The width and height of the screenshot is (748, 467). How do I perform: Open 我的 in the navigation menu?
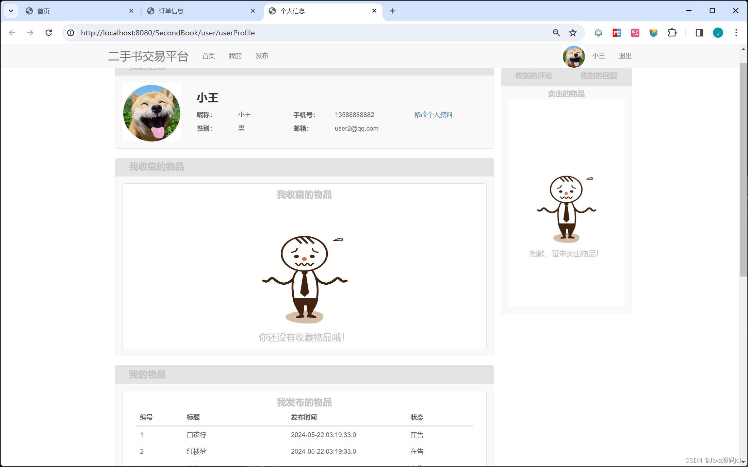pos(235,56)
